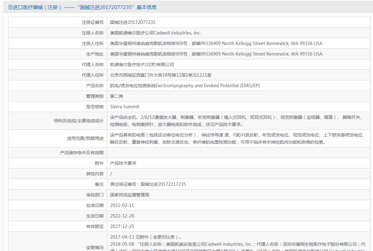The height and width of the screenshot is (251, 373).
Task: Select the agent name 凯德维尔医疗技术(北京)有限公司
Action: pos(142,65)
